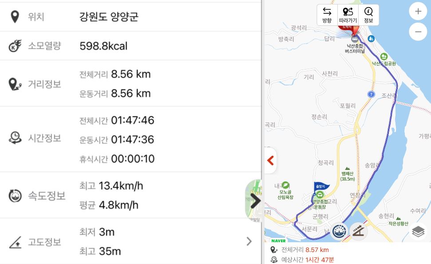Zoom in the map with plus button

click(x=418, y=11)
